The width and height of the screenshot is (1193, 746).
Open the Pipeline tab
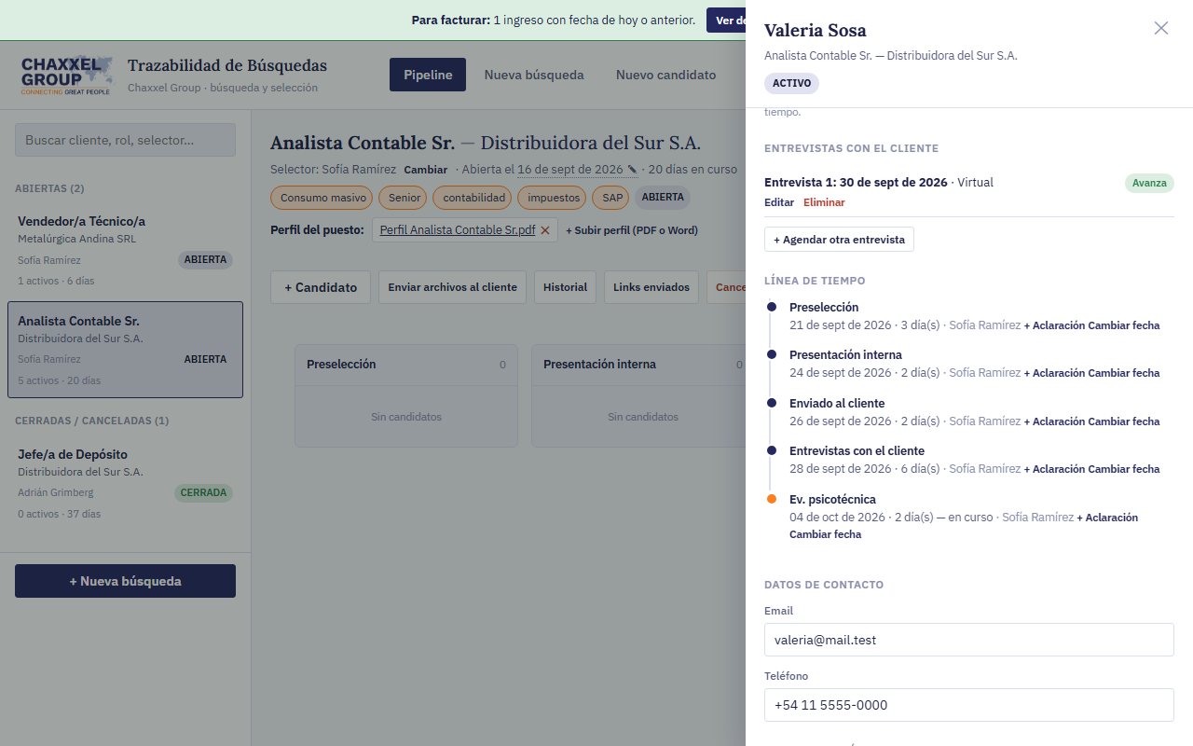[428, 75]
